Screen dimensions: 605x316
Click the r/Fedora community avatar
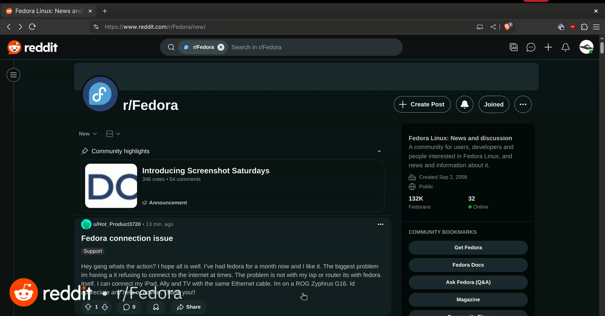tap(100, 94)
